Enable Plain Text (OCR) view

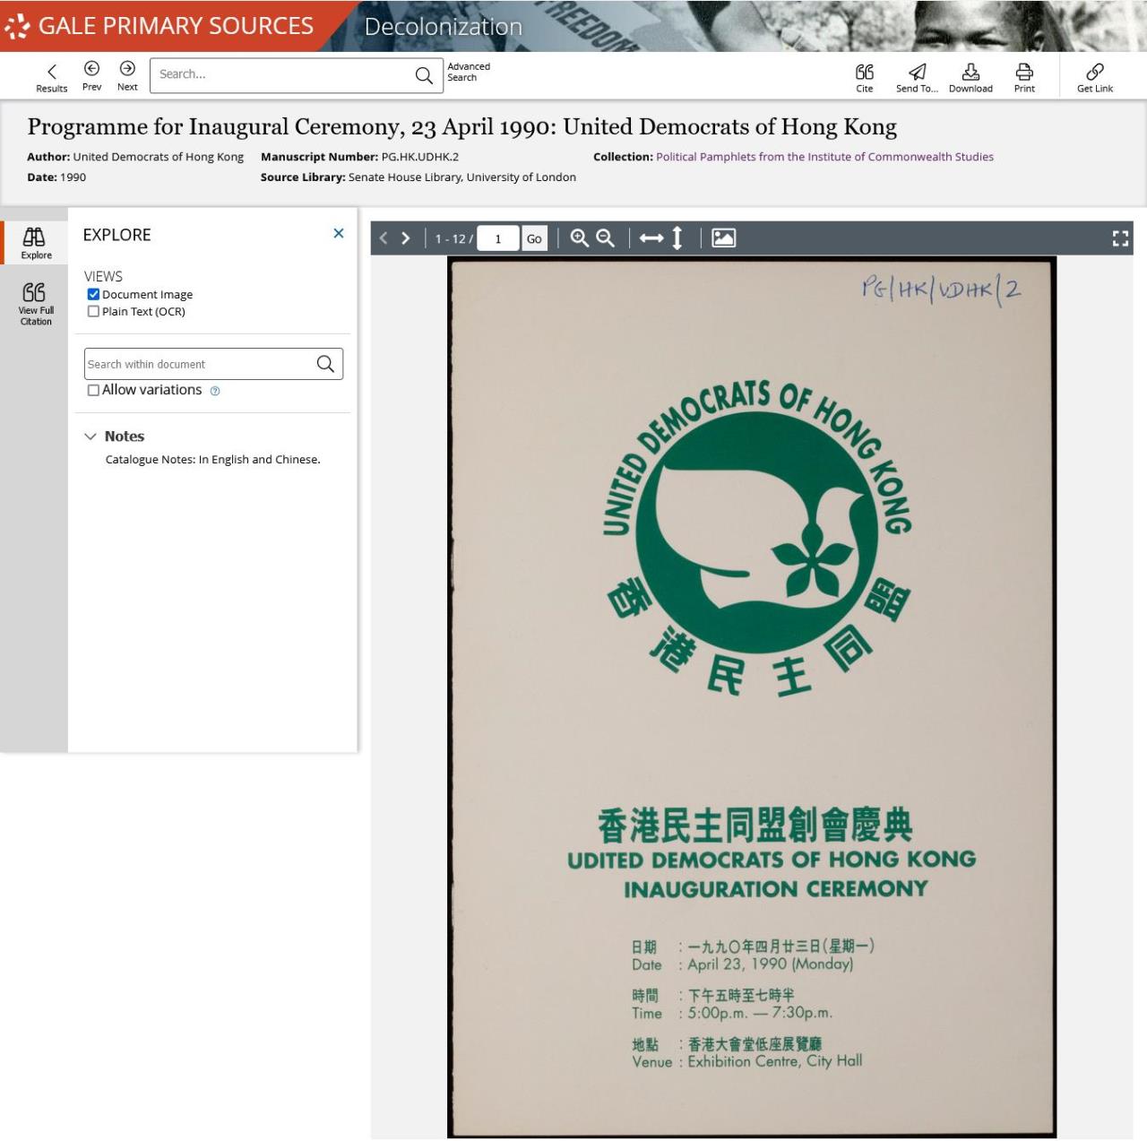pyautogui.click(x=93, y=311)
